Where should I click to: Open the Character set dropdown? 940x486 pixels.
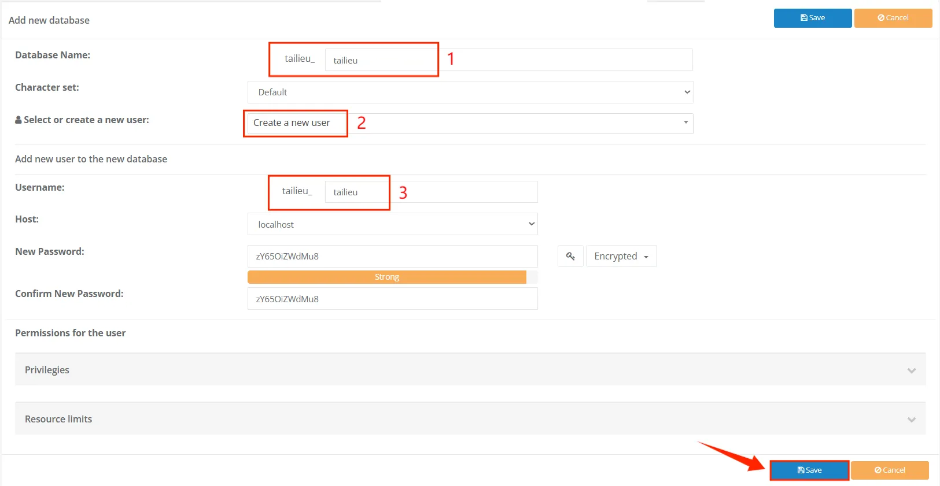point(470,92)
